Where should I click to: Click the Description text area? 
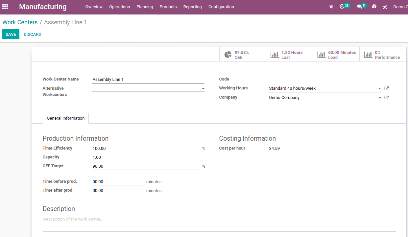pyautogui.click(x=219, y=224)
